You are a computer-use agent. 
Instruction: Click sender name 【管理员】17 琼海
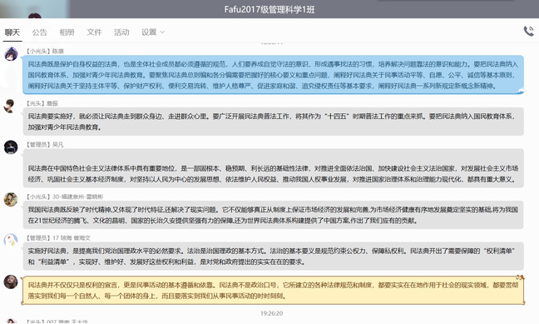coord(58,238)
